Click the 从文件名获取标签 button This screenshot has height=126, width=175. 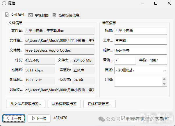pyautogui.click(x=26, y=104)
